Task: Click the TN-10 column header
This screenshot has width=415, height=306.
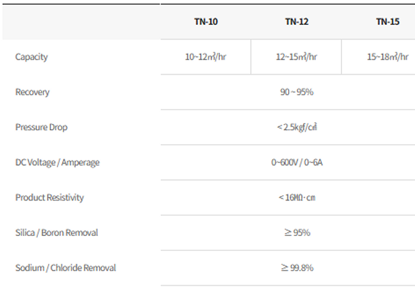Action: tap(206, 22)
